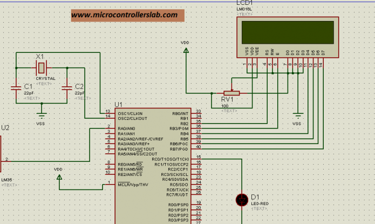The height and width of the screenshot is (224, 375).
Task: Click the RS pin label on LCD
Action: point(267,53)
